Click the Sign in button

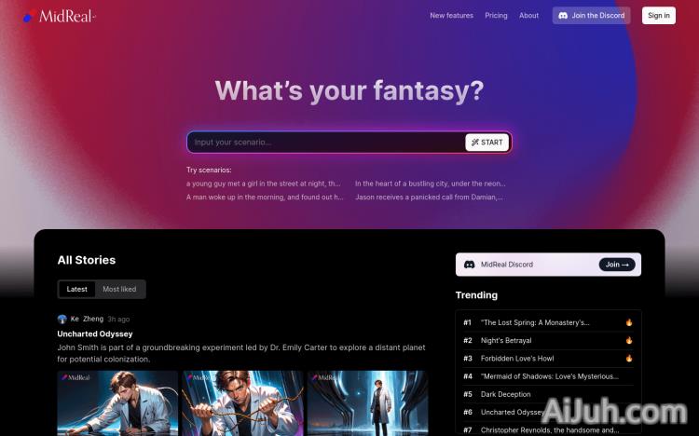click(658, 16)
